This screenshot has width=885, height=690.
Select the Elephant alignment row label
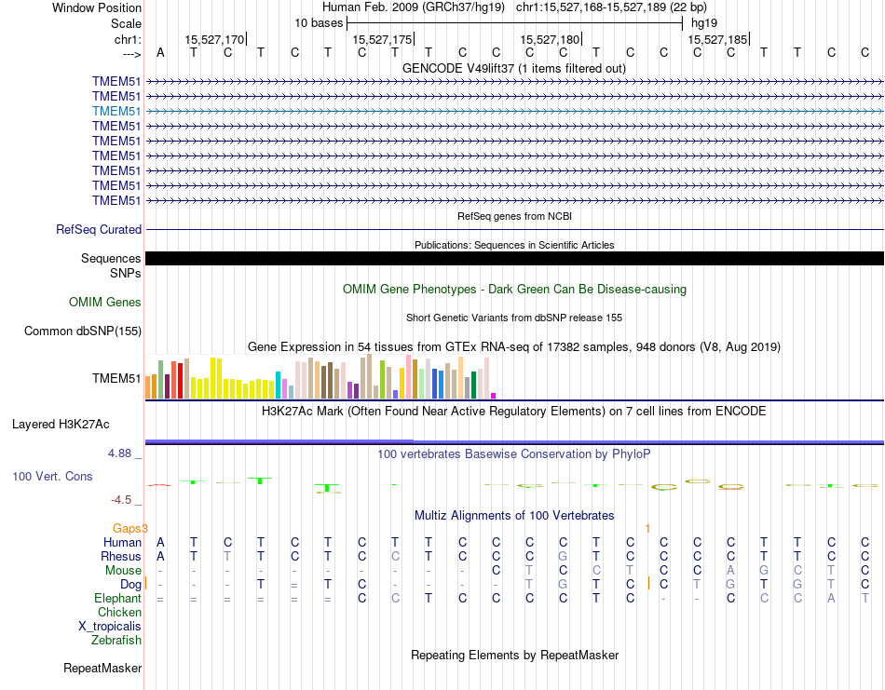(x=118, y=599)
